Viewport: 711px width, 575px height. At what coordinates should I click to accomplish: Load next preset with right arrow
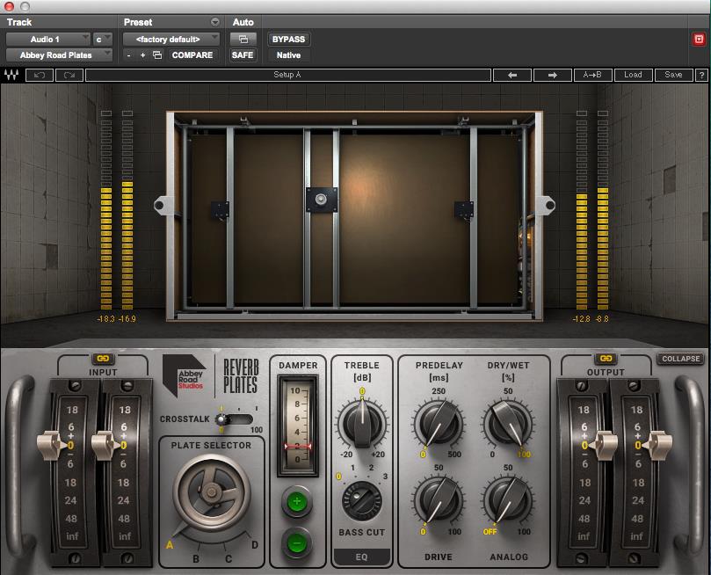pyautogui.click(x=552, y=75)
